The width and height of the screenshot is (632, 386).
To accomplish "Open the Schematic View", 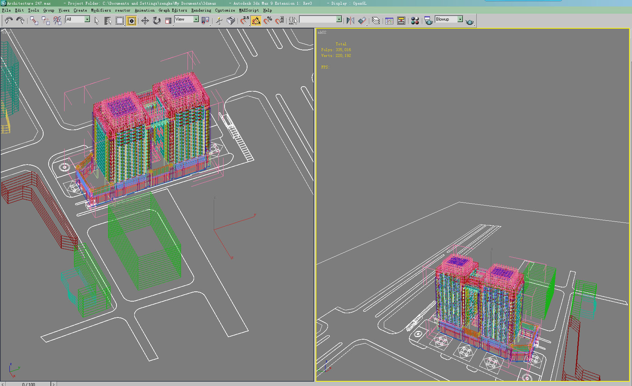I will 401,21.
